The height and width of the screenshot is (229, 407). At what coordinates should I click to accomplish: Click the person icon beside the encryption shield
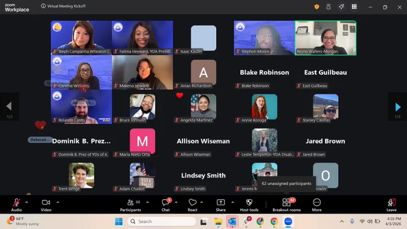(329, 7)
